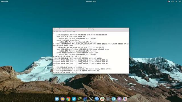Viewport: 182px width, 102px height.
Task: Click the terminal vertical scrollbar
Action: (129, 53)
